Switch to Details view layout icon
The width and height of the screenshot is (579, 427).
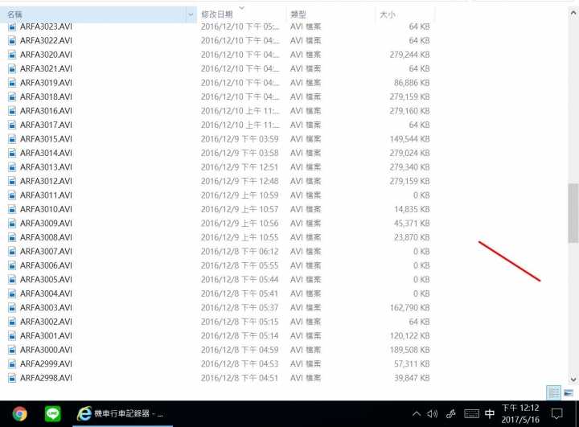[554, 393]
